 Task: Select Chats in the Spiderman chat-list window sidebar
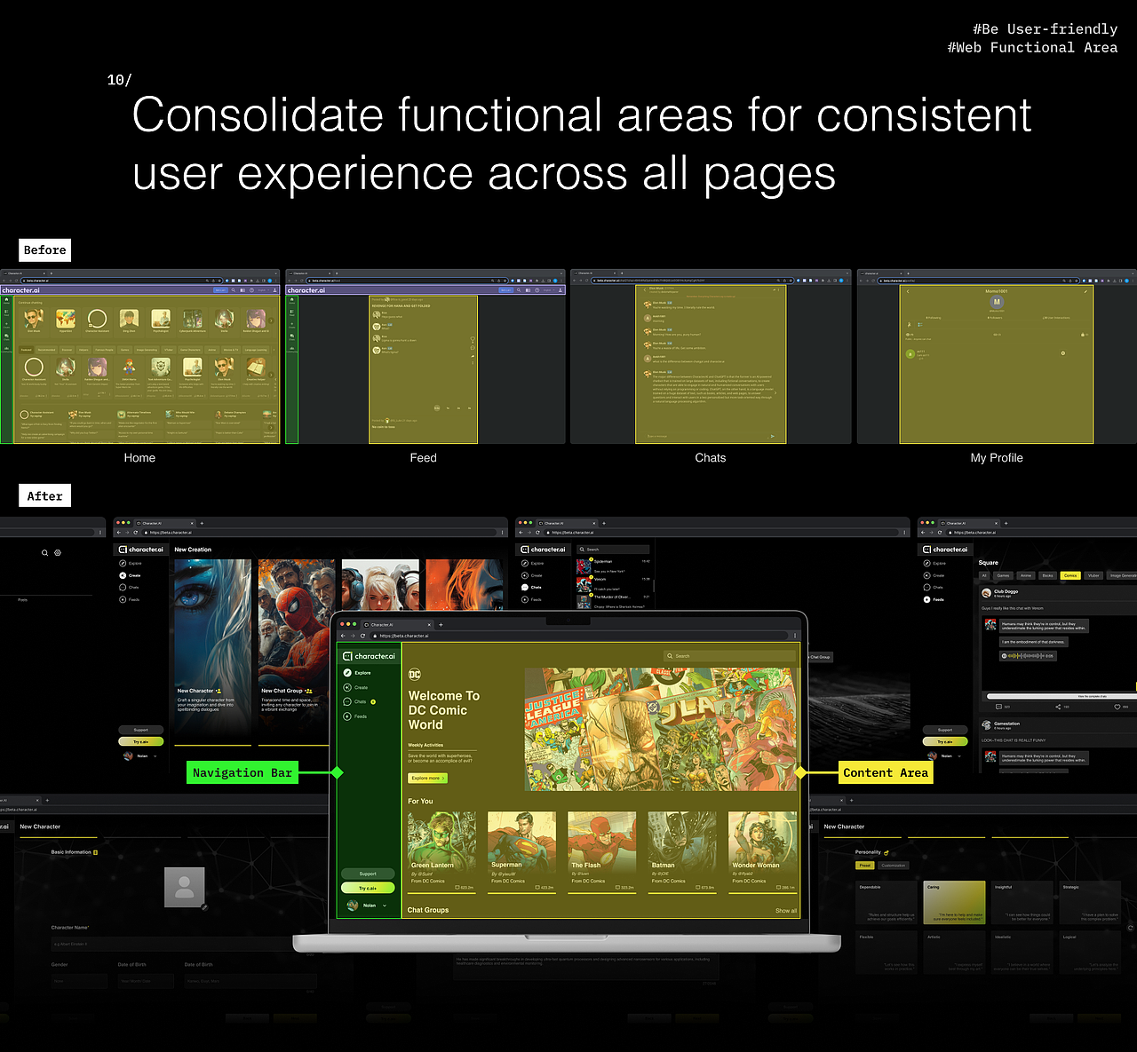(x=532, y=587)
